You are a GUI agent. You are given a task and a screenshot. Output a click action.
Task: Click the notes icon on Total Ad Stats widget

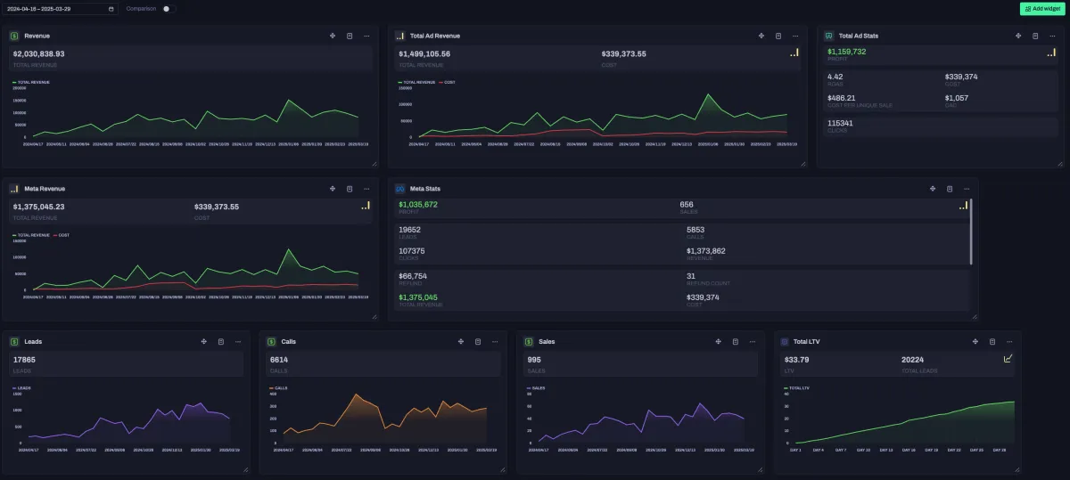point(1035,37)
